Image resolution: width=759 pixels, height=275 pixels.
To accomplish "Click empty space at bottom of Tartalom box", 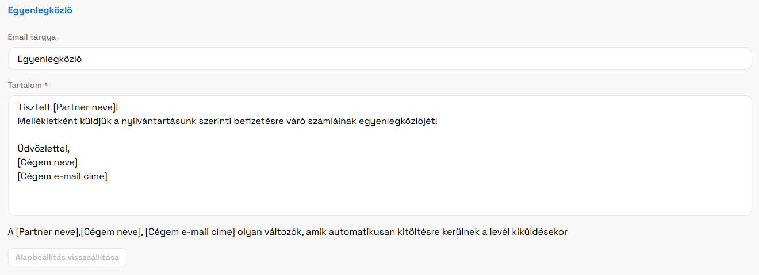I will (379, 201).
